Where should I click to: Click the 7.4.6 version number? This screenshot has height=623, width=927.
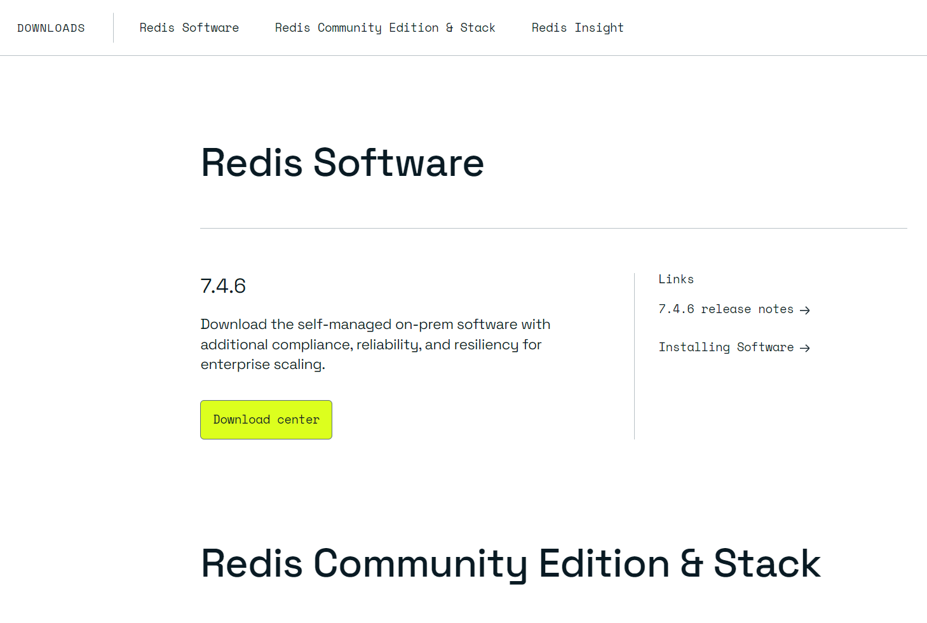click(x=223, y=285)
